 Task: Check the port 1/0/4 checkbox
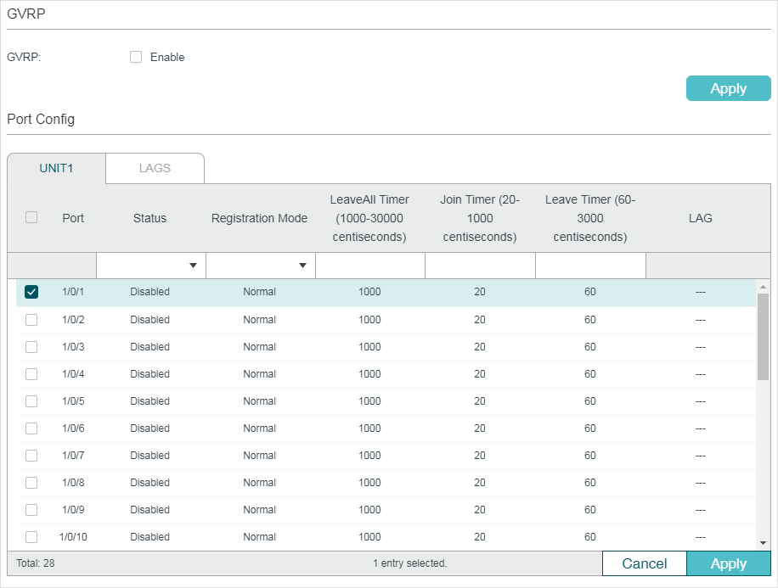(x=31, y=374)
